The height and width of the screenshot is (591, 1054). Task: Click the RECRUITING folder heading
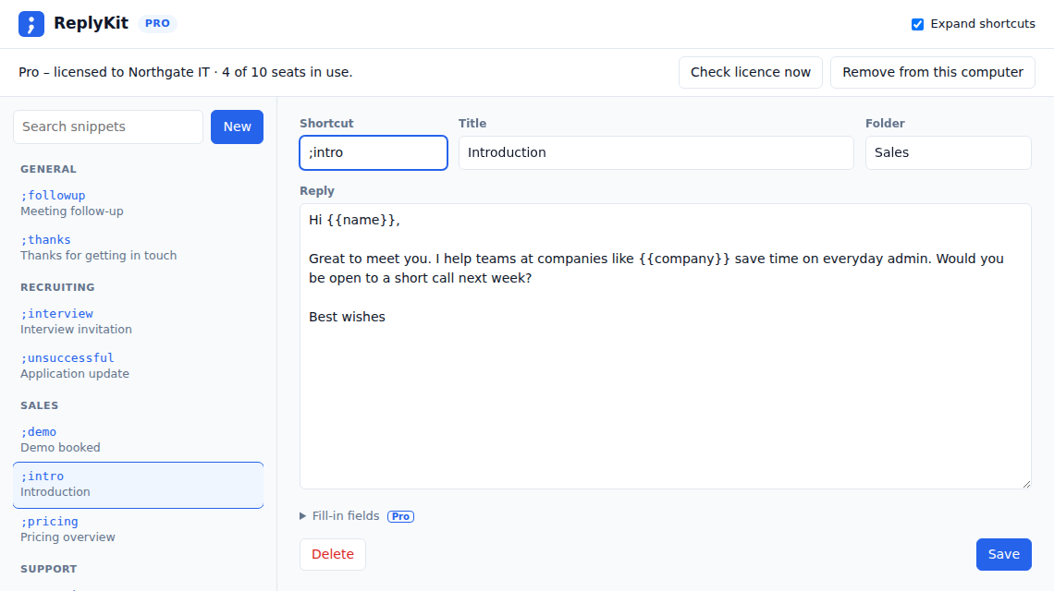[x=57, y=287]
